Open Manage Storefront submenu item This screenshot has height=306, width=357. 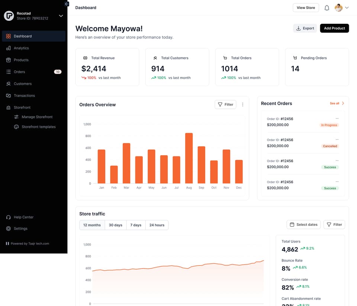tap(34, 117)
